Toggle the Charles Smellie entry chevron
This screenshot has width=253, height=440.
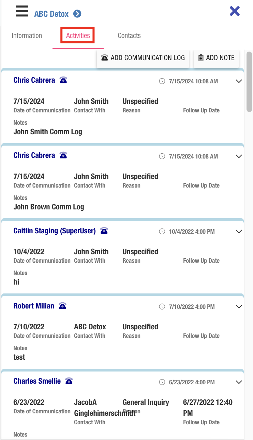[239, 382]
